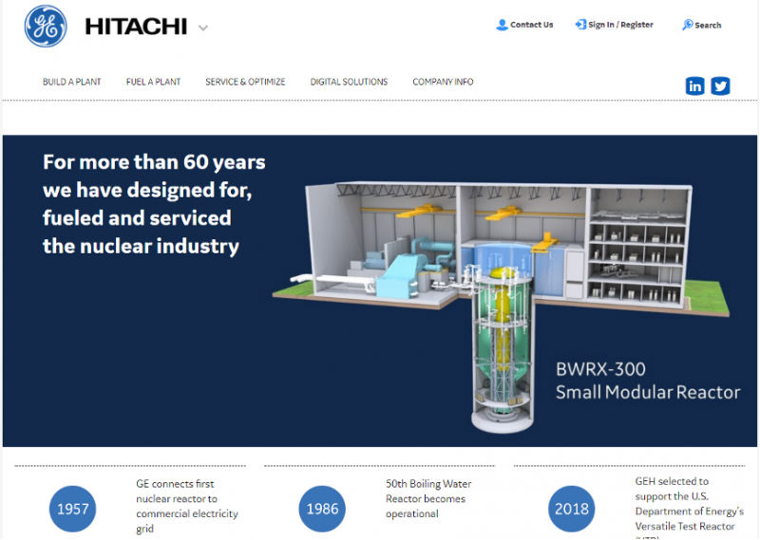Image resolution: width=760 pixels, height=540 pixels.
Task: Click the 60 years banner headline
Action: (x=154, y=204)
